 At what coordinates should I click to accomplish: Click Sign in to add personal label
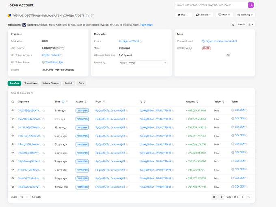point(221,41)
